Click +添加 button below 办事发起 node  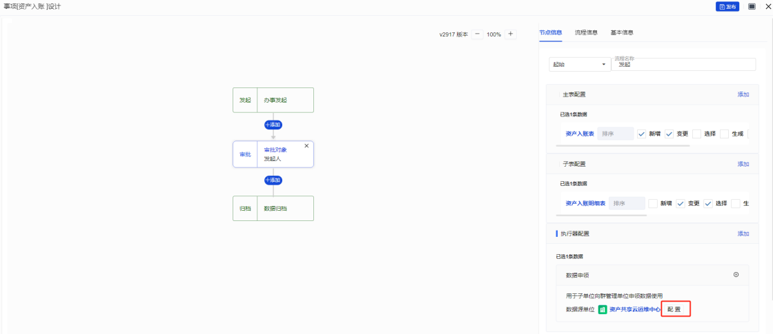273,125
